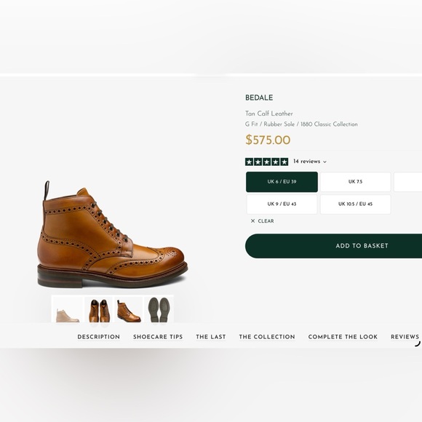Show the rubber sole thumbnail image
The image size is (422, 422).
[159, 309]
